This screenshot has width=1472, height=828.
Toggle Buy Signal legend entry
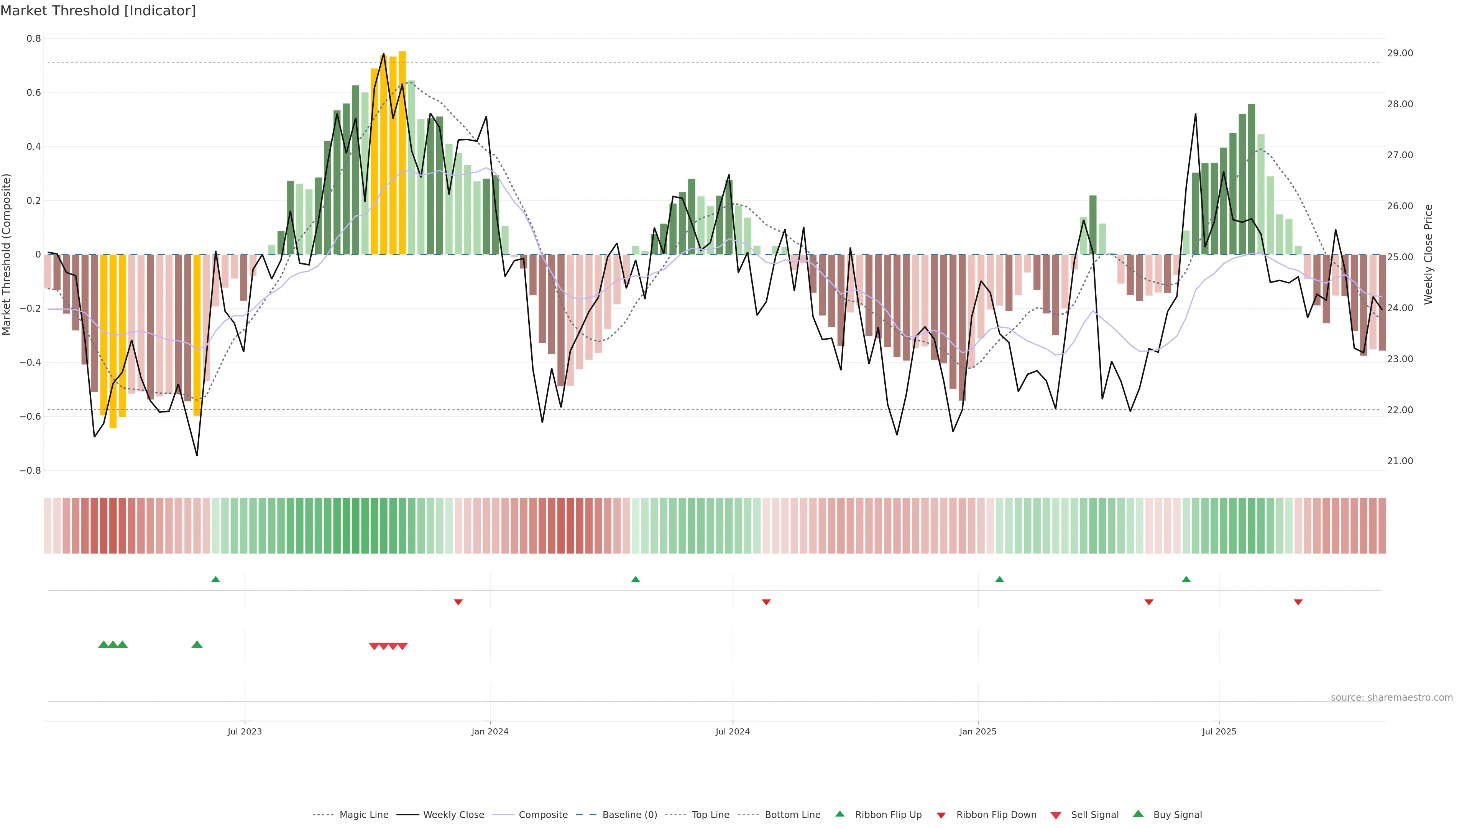1177,815
